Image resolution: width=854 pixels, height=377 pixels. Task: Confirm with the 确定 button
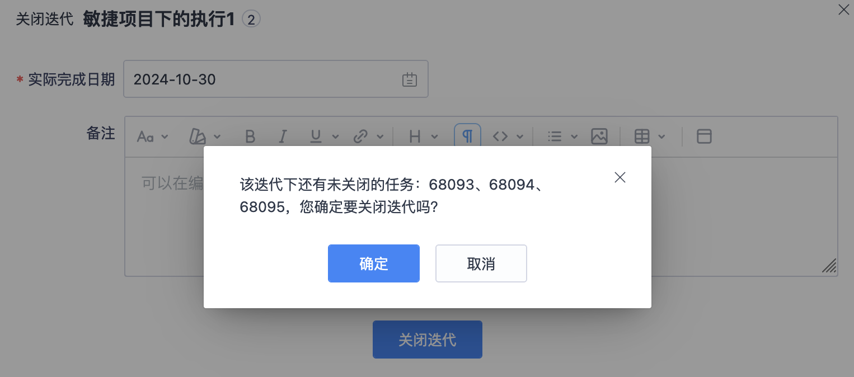coord(374,263)
